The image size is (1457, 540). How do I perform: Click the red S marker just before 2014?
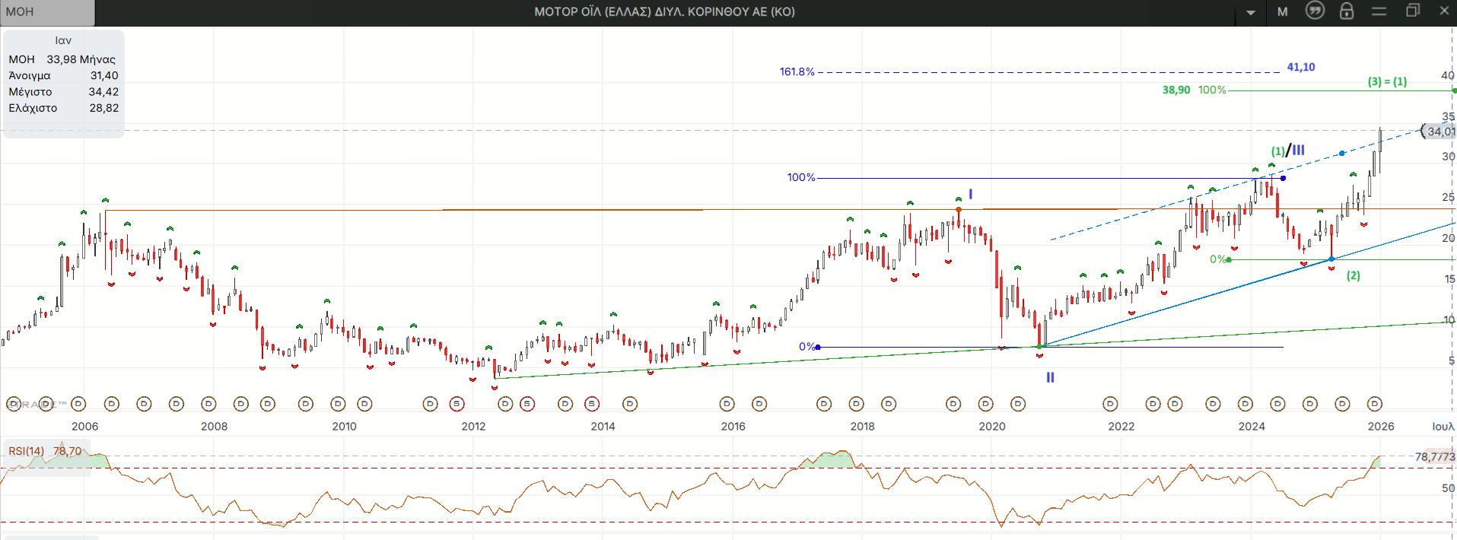[x=592, y=404]
